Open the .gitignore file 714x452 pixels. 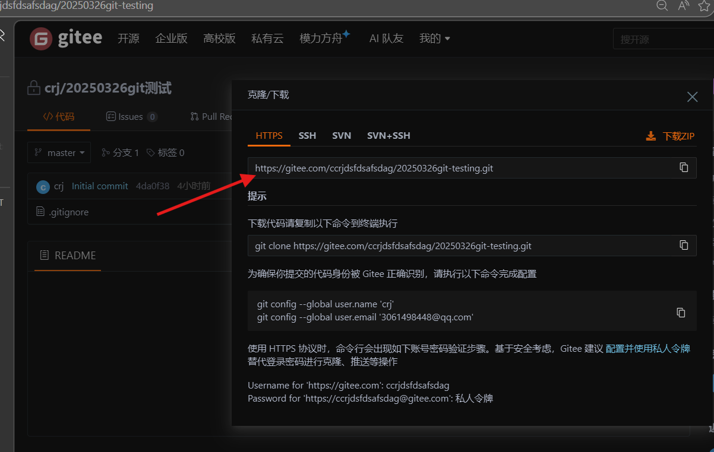pos(69,212)
